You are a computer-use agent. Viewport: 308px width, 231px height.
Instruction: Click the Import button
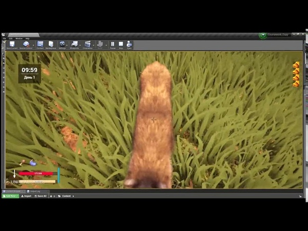pyautogui.click(x=26, y=196)
